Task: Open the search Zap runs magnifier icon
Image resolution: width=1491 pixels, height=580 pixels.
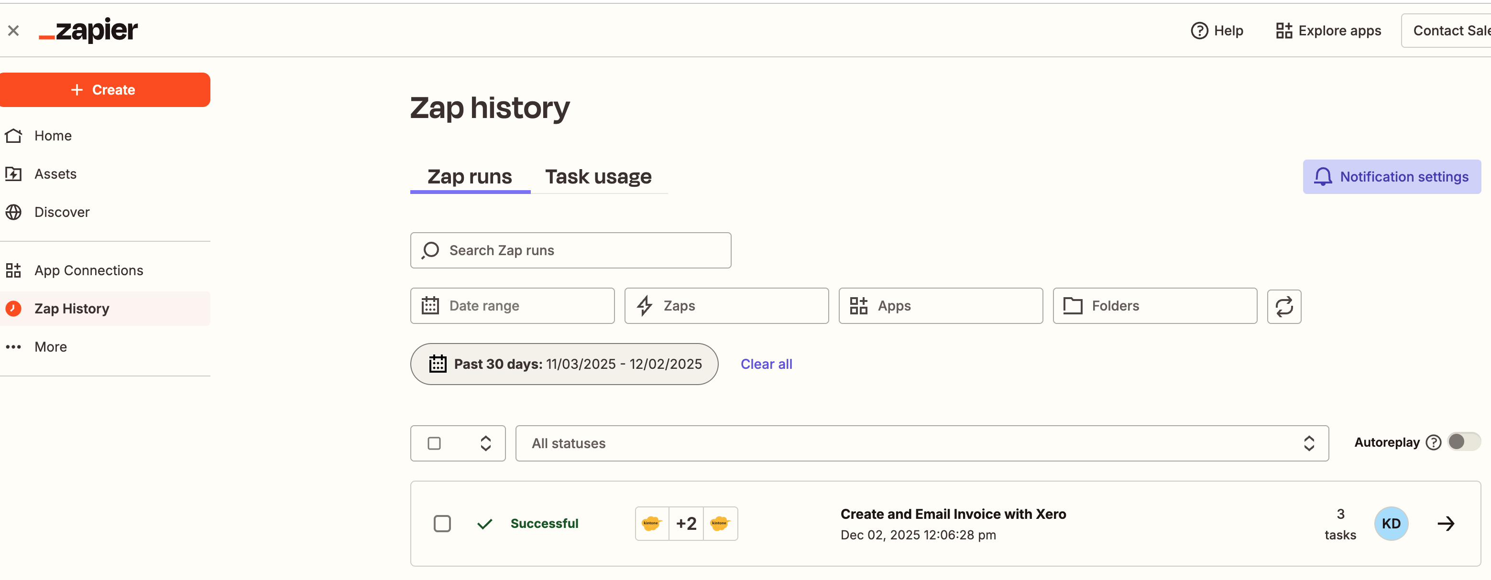Action: coord(430,250)
